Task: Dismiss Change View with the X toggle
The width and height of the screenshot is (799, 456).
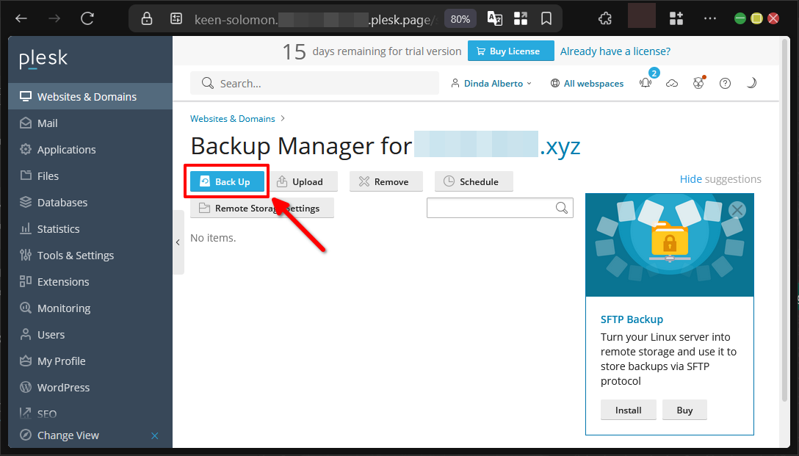Action: [x=154, y=435]
